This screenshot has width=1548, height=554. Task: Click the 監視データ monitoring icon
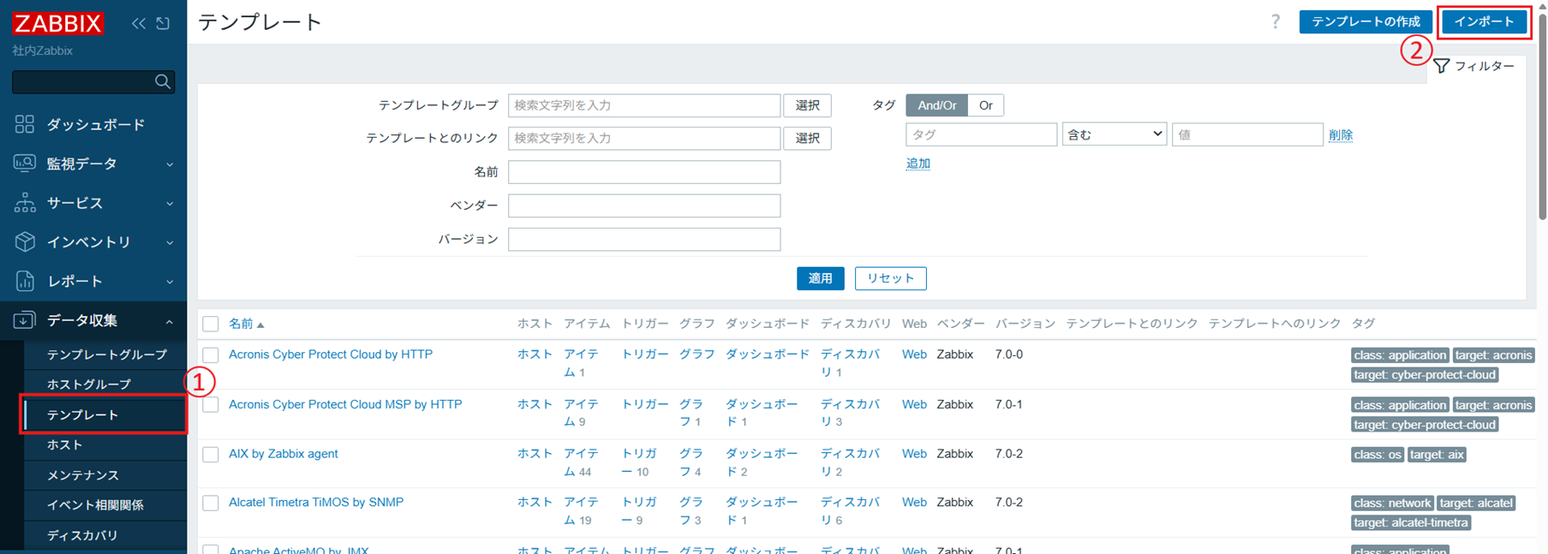25,163
